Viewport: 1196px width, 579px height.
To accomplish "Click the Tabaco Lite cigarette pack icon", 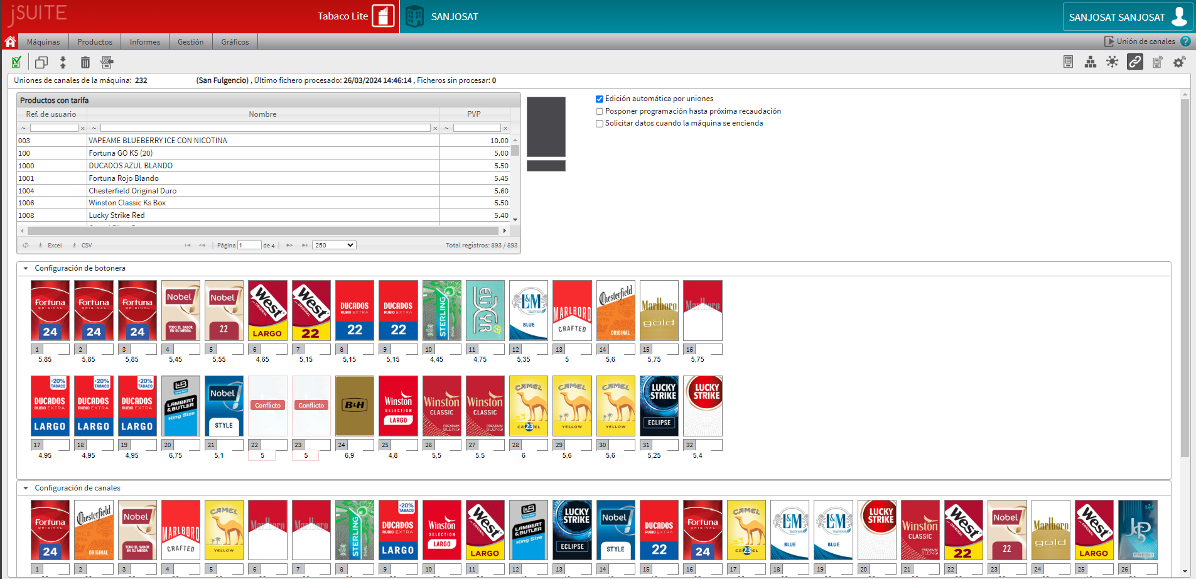I will pyautogui.click(x=383, y=16).
